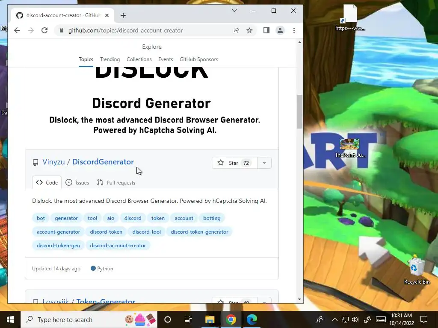This screenshot has height=328, width=438.
Task: Click the browser back arrow
Action: tap(17, 30)
